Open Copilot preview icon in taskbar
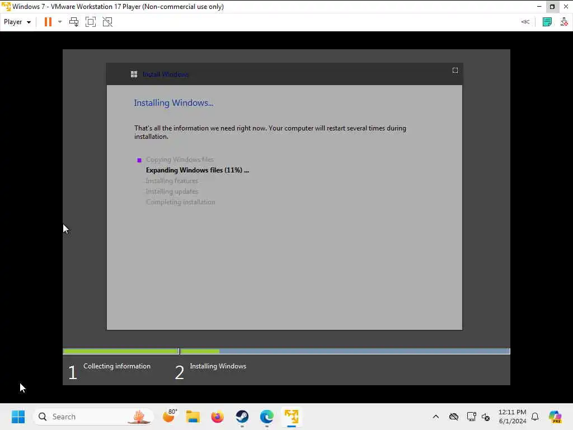 [555, 417]
